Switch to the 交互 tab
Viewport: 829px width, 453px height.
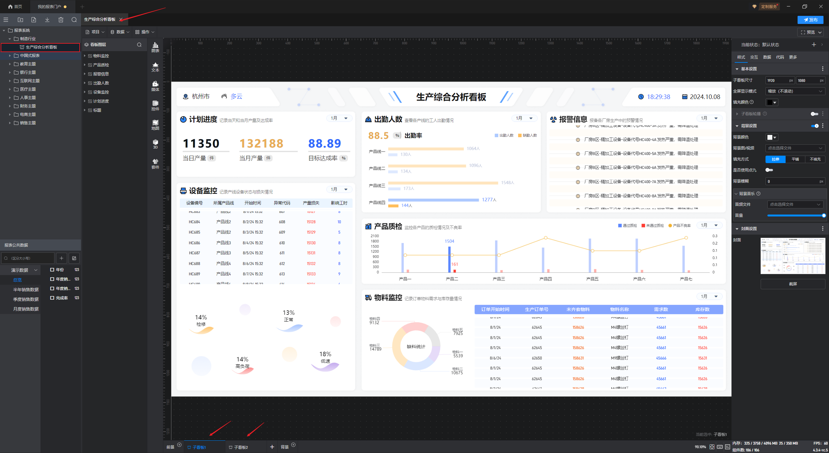coord(754,57)
